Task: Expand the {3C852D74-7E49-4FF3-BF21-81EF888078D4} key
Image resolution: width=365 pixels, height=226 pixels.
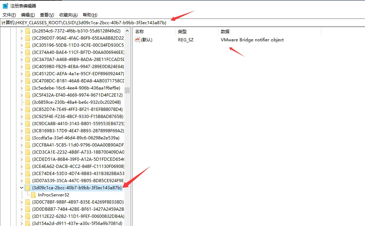Action: 21,109
